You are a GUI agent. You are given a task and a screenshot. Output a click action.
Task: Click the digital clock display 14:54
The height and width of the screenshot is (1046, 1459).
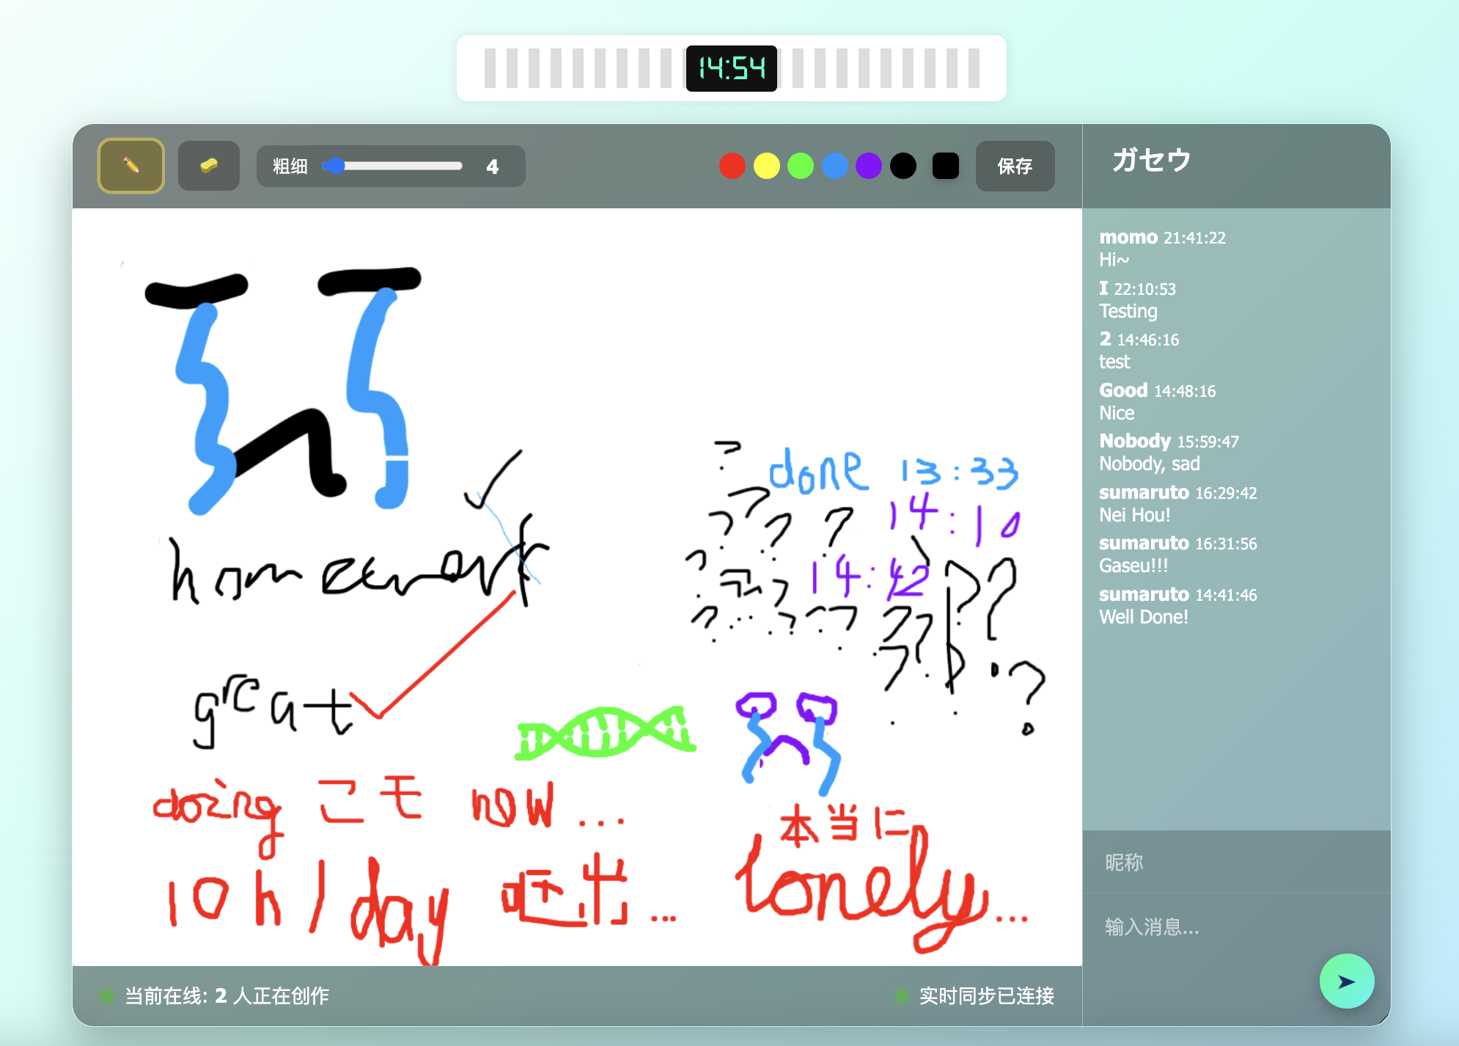pyautogui.click(x=731, y=69)
